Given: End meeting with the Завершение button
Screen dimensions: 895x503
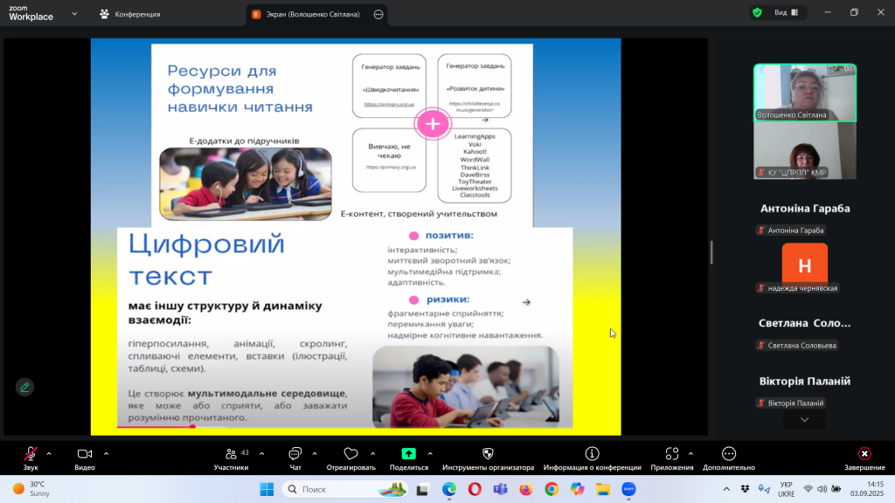Looking at the screenshot, I should 864,454.
